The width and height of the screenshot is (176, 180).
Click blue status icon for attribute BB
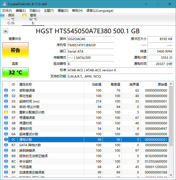click(x=6, y=156)
